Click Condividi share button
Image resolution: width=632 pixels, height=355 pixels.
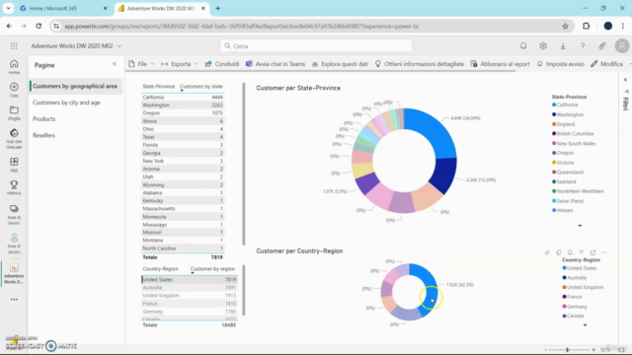(222, 64)
